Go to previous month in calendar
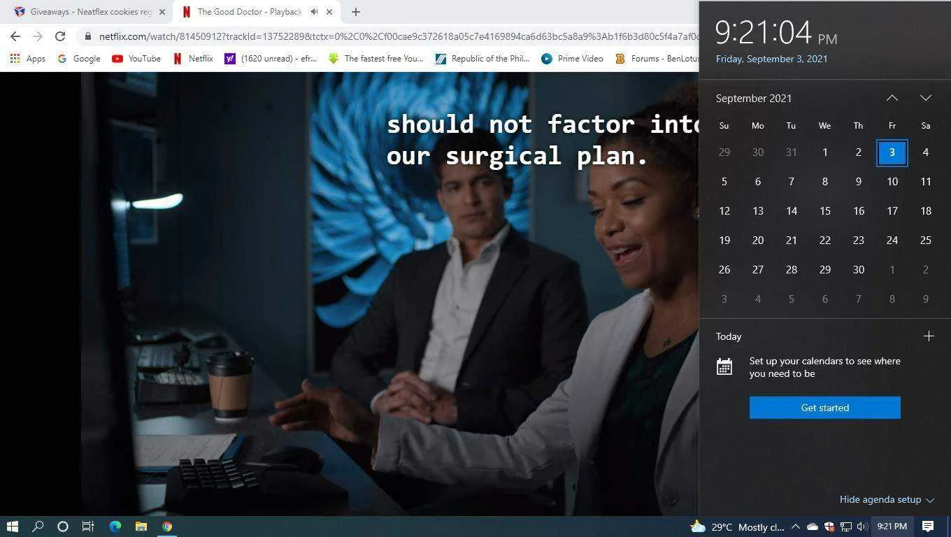951x537 pixels. click(x=892, y=98)
